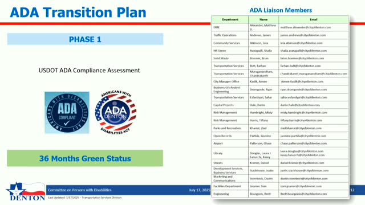The width and height of the screenshot is (365, 205).
Task: Click "Committee on Persons with Disabilities" footer text
Action: point(80,190)
